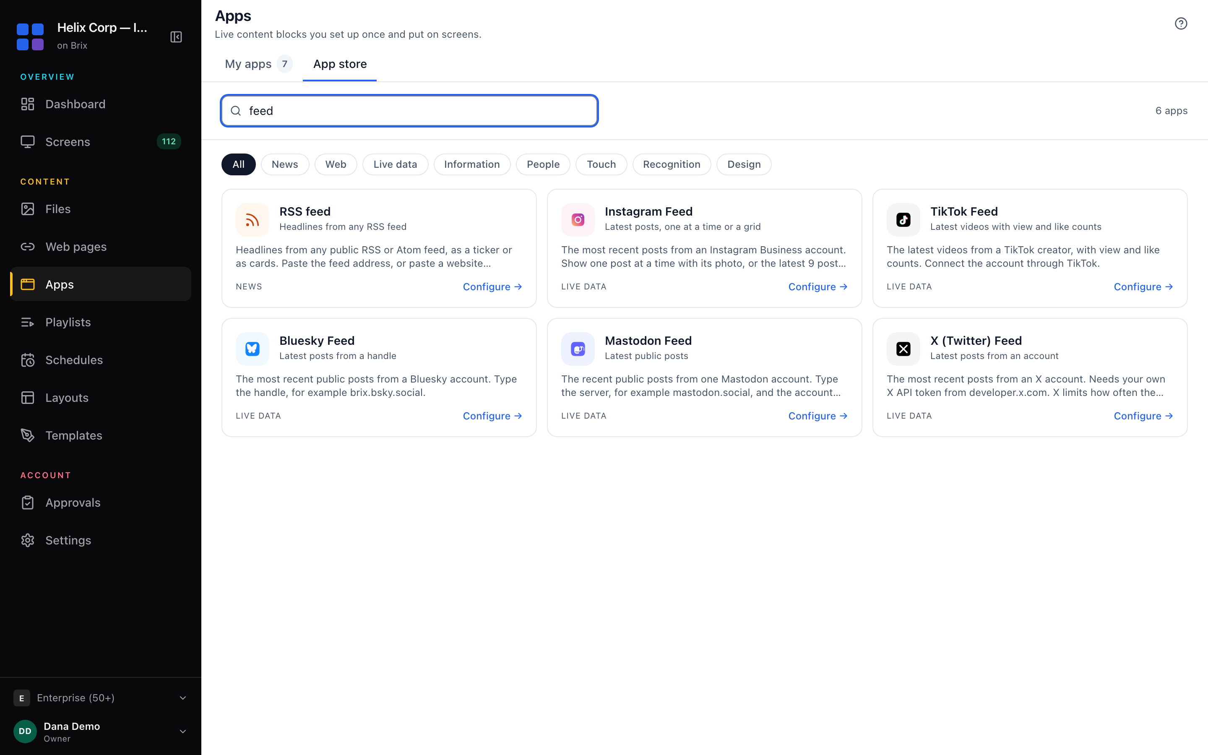
Task: Expand the Dana Demo account menu
Action: (x=100, y=732)
